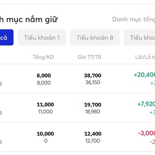Open Danh mục tổng link
The width and height of the screenshot is (155, 155).
click(134, 19)
